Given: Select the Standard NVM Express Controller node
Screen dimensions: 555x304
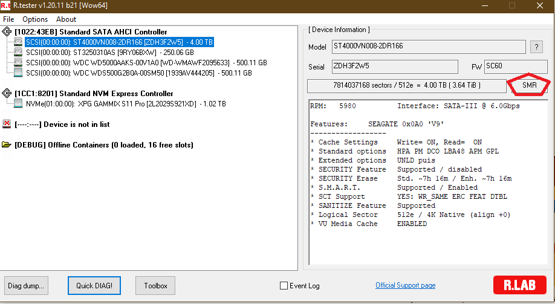Looking at the screenshot, I should [x=94, y=94].
